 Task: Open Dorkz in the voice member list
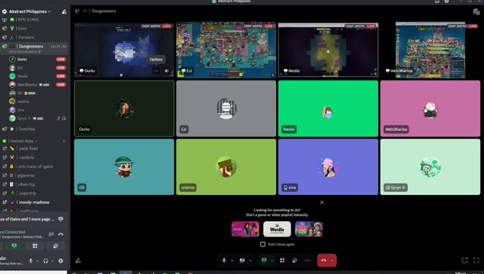pos(37,59)
